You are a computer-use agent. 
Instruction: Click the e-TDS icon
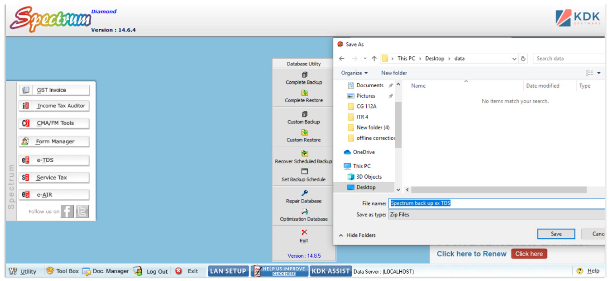26,160
